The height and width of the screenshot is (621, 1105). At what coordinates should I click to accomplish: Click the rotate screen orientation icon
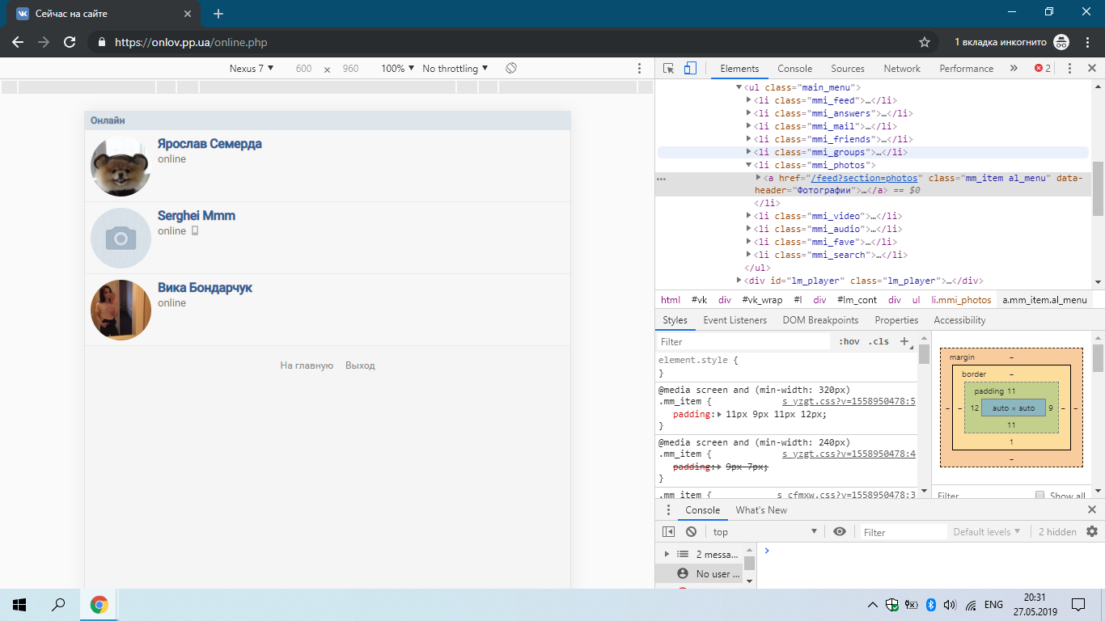pyautogui.click(x=511, y=69)
